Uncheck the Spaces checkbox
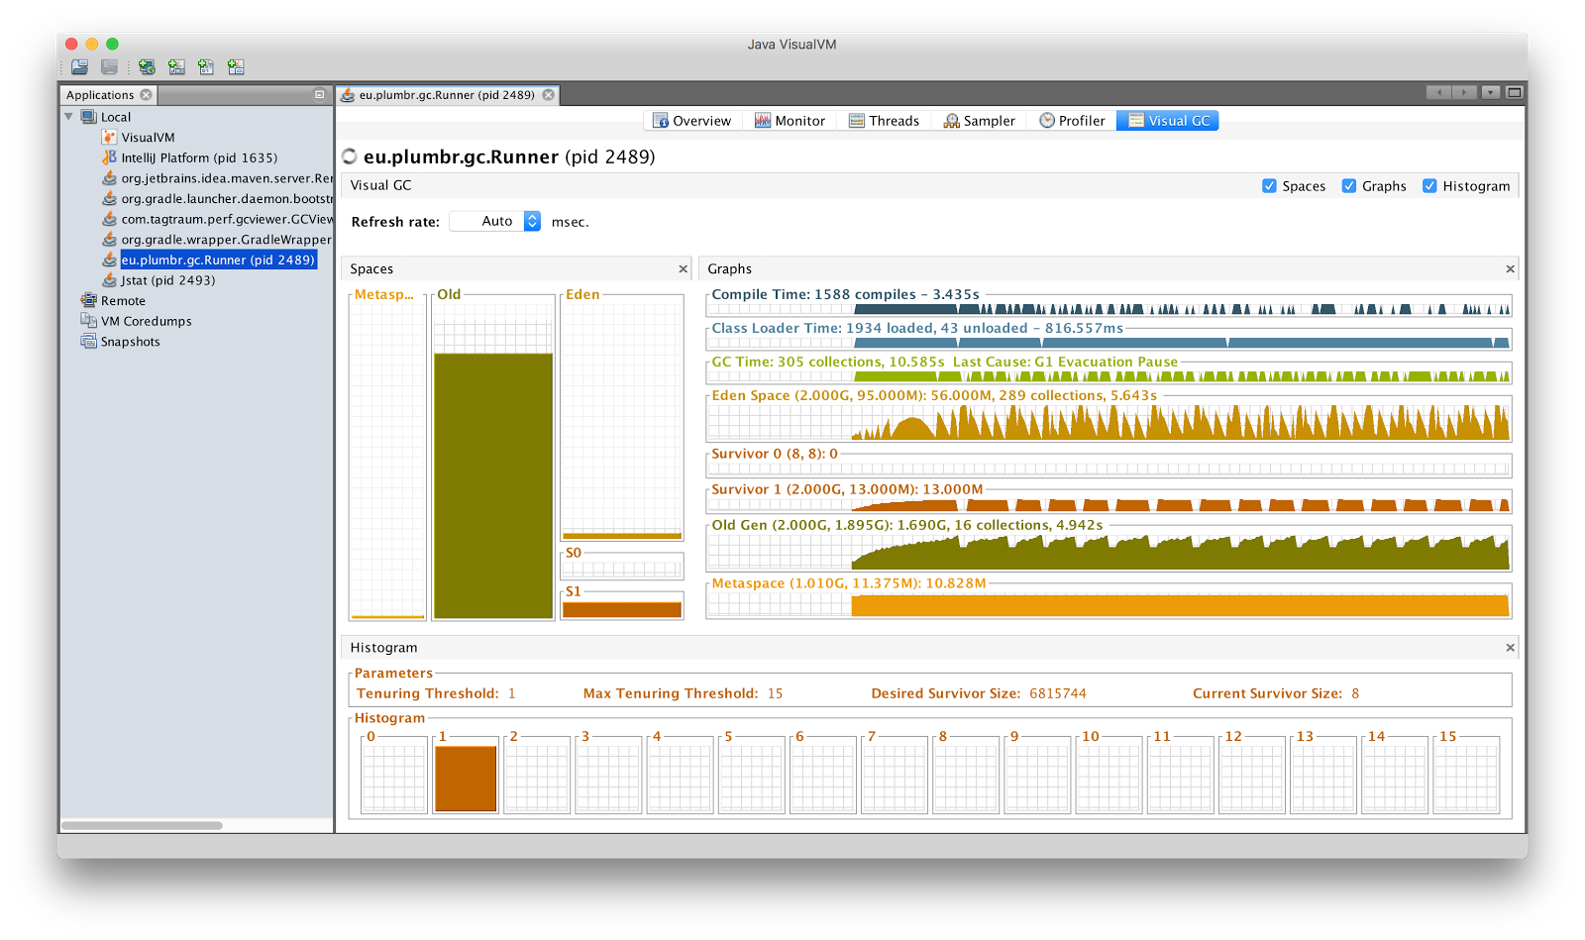 pos(1269,186)
